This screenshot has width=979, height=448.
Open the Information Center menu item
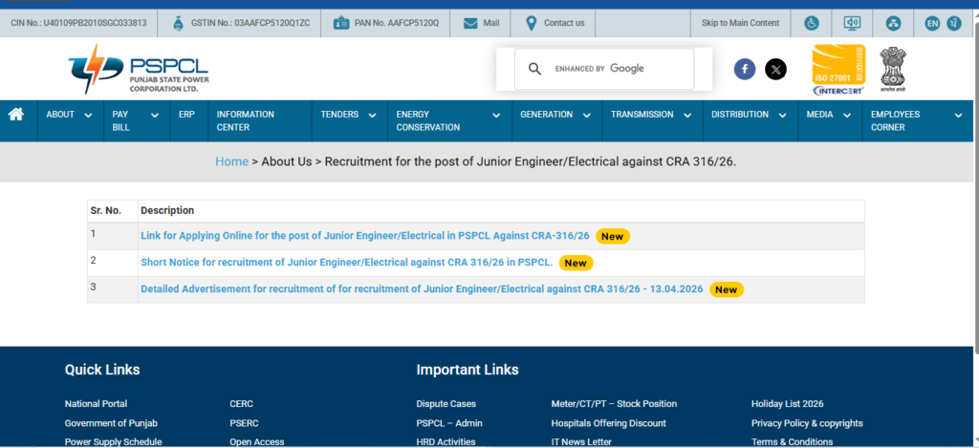tap(246, 120)
